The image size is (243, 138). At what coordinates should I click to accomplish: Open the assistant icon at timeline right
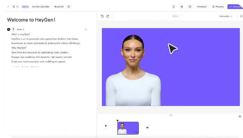tap(240, 116)
